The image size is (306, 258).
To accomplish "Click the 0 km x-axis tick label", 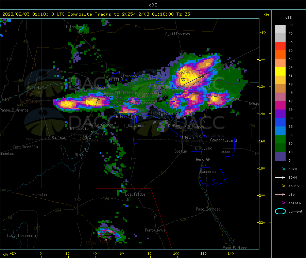I will coord(40,253).
